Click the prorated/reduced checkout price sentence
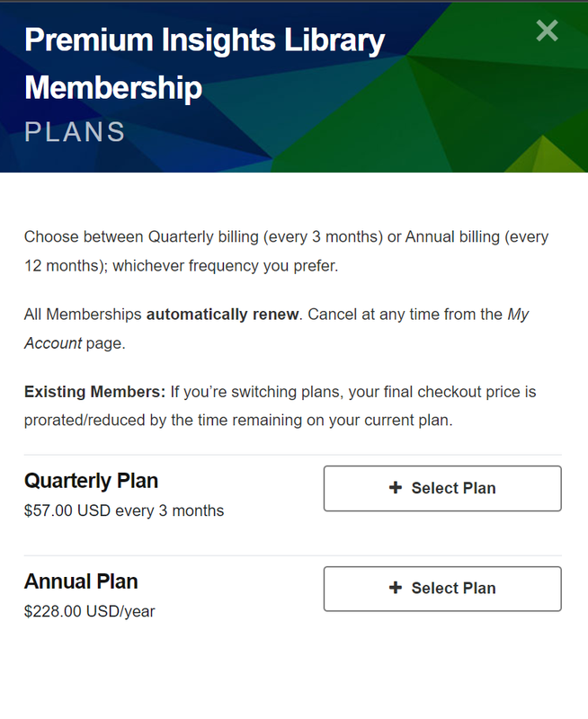This screenshot has width=588, height=719. click(280, 406)
